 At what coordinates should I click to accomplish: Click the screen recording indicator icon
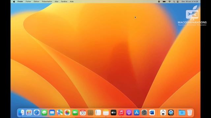pyautogui.click(x=159, y=1)
